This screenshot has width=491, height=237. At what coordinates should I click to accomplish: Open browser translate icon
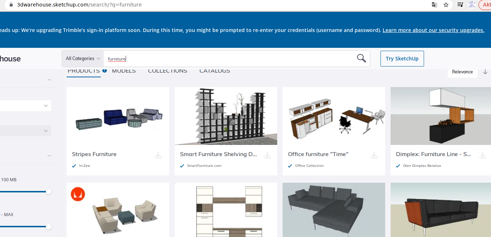pos(434,5)
